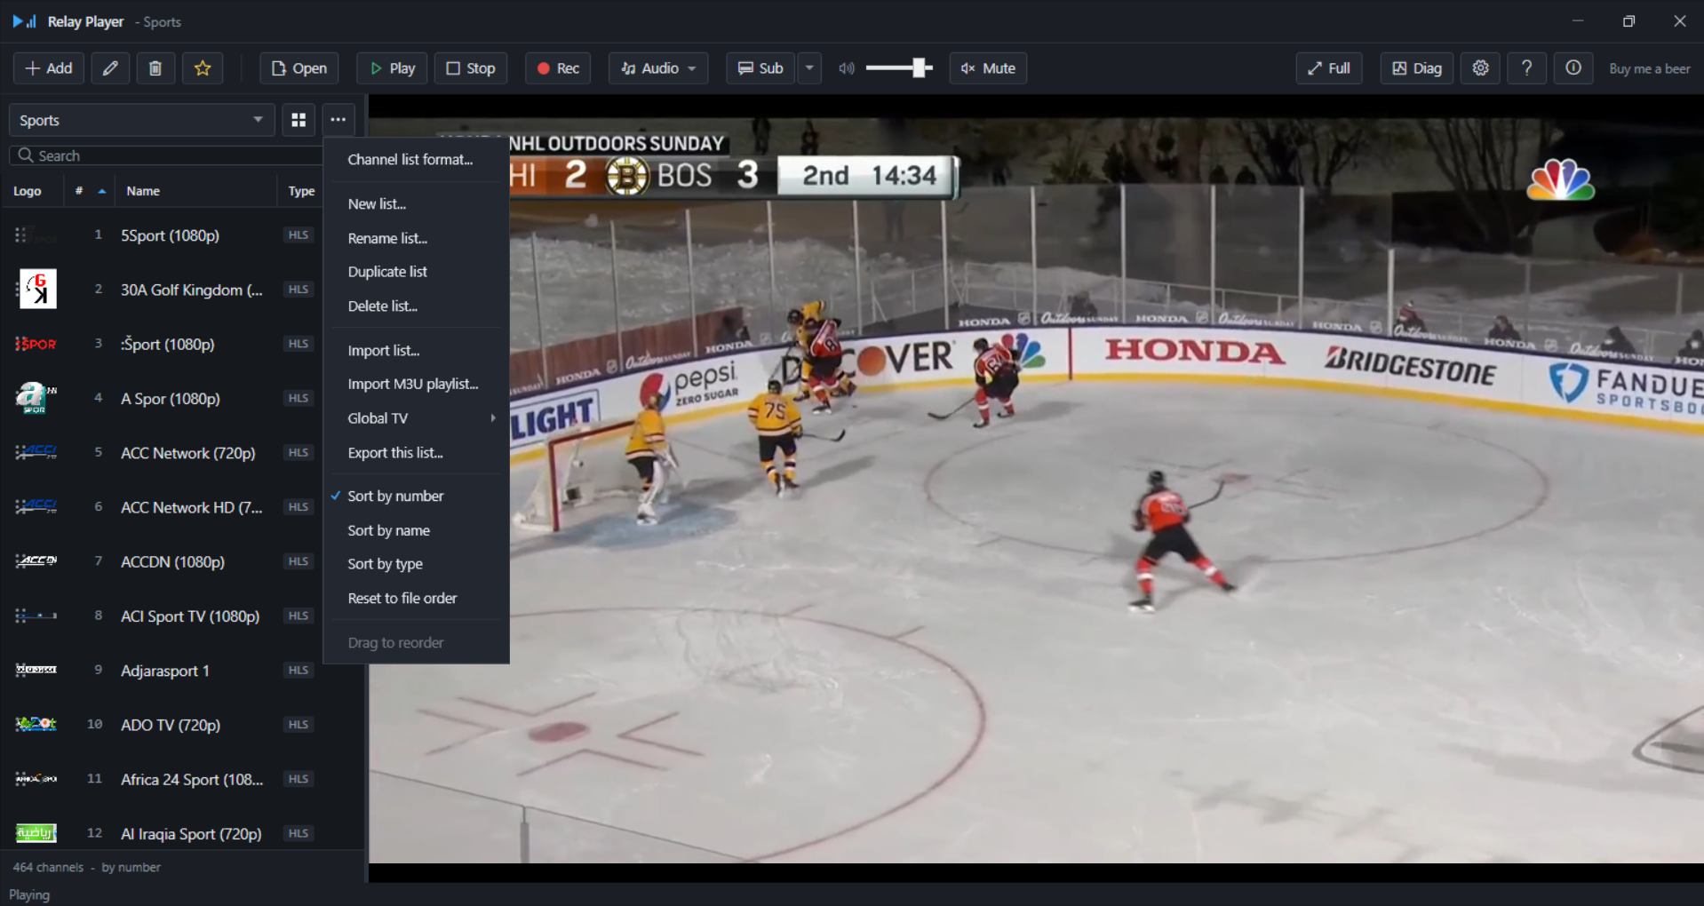Screen dimensions: 1704x906
Task: Open the subtitle dropdown arrow
Action: [809, 68]
